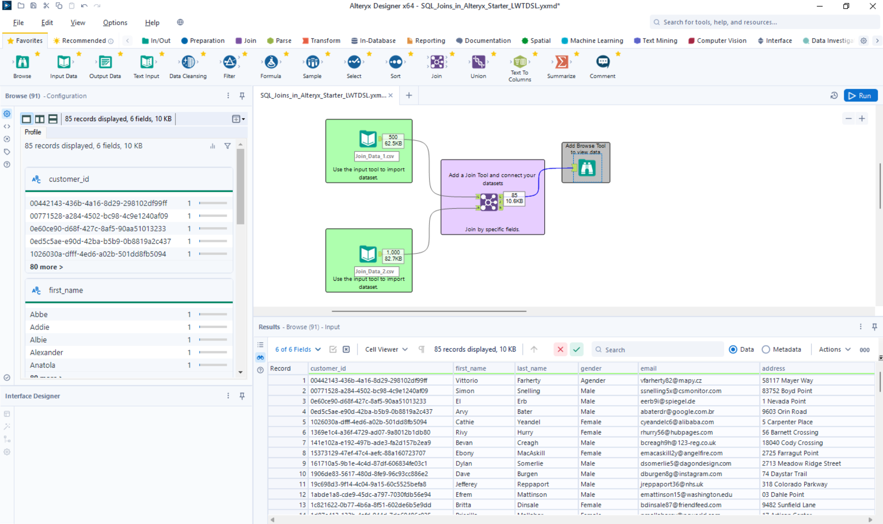Open the 6 of 6 Fields dropdown
Image resolution: width=883 pixels, height=524 pixels.
coord(298,349)
